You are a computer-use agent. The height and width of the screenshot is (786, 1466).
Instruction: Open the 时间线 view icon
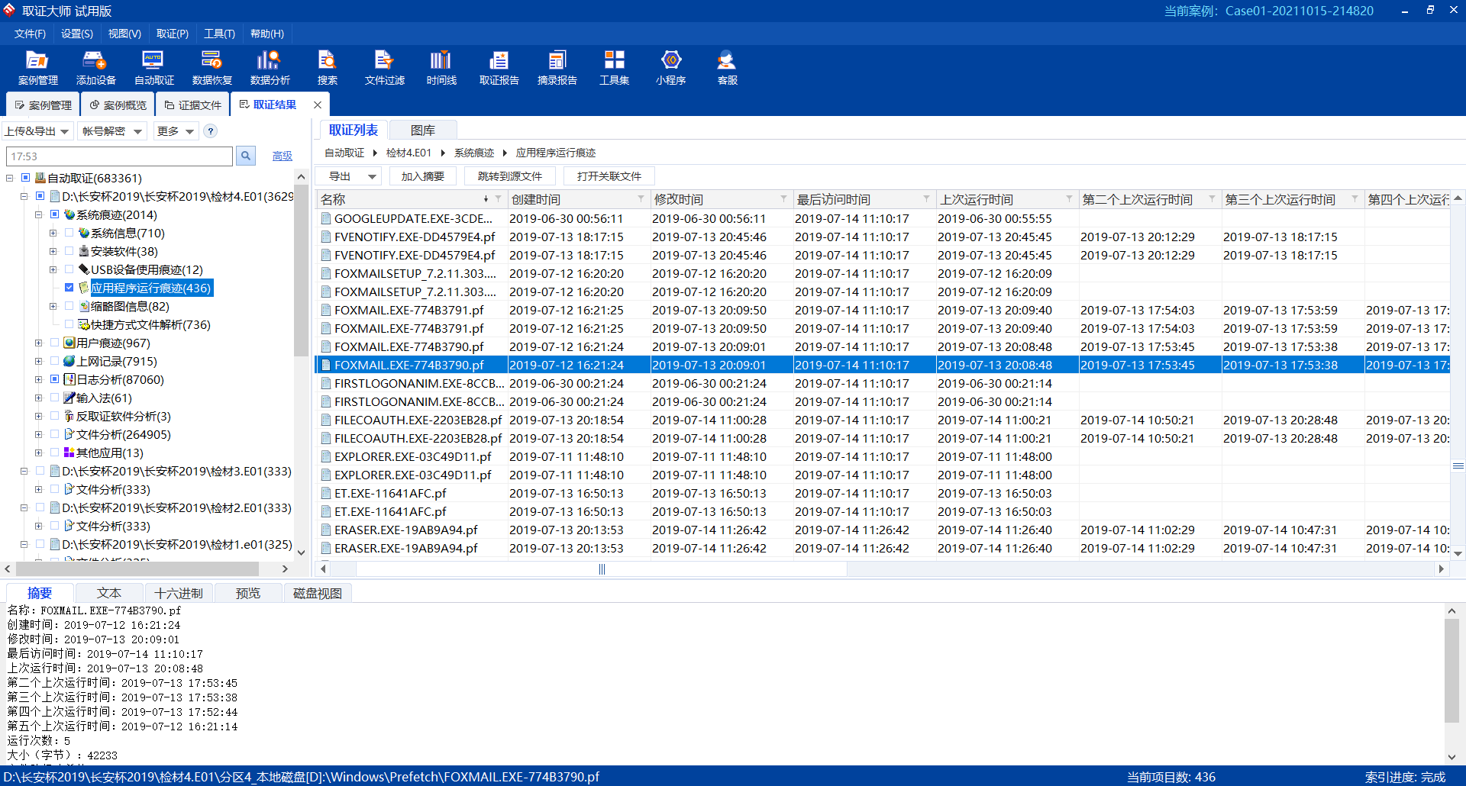coord(441,67)
